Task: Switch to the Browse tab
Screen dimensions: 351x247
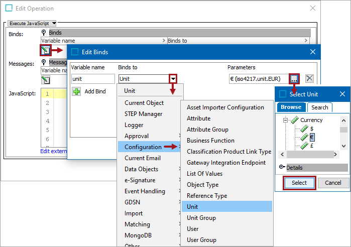Action: pos(291,107)
